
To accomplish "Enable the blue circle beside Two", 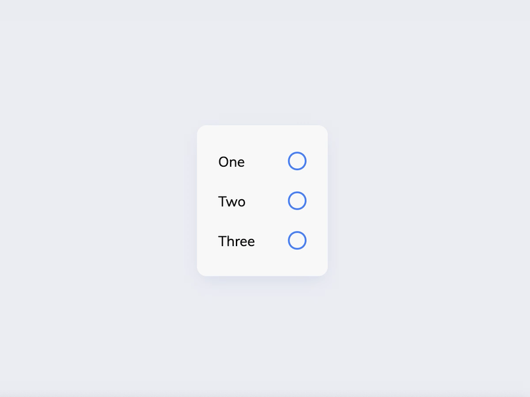I will coord(297,200).
